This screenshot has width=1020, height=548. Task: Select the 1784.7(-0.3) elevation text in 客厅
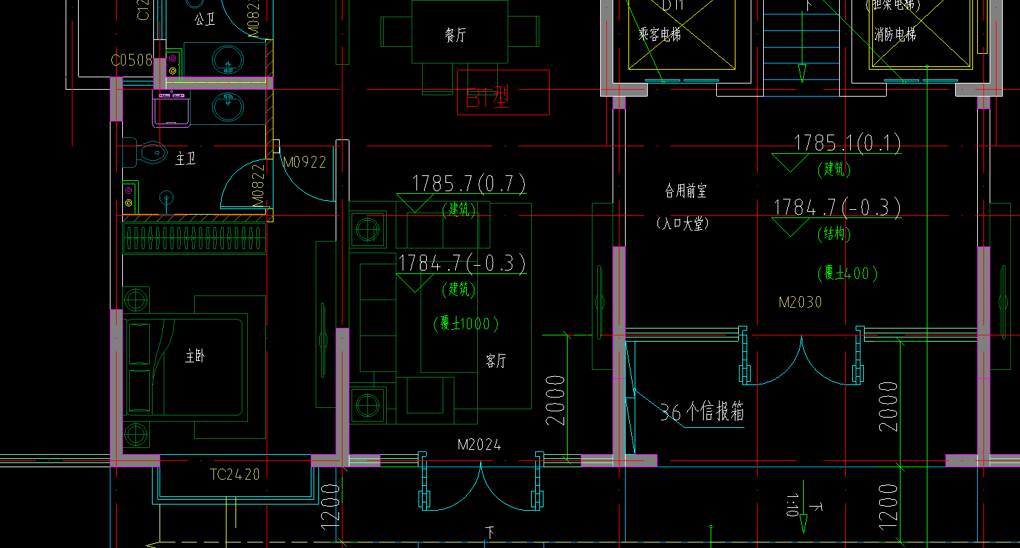pos(462,263)
